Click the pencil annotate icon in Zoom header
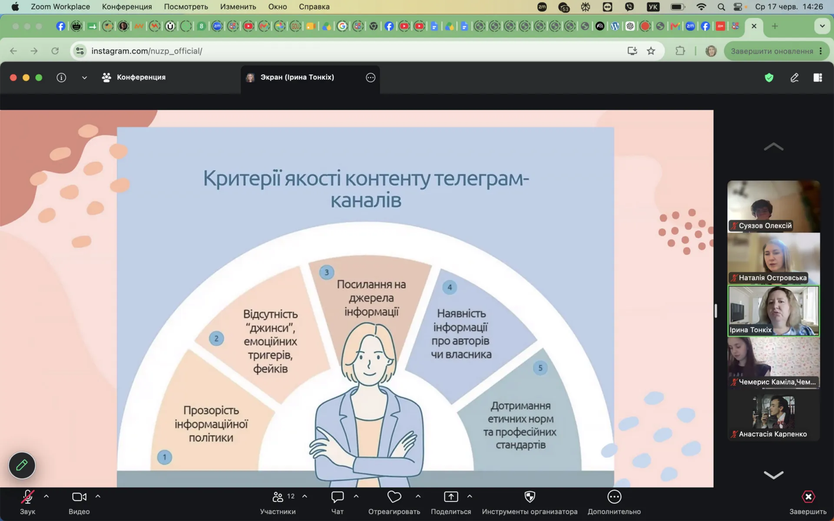Viewport: 834px width, 521px height. pyautogui.click(x=794, y=77)
